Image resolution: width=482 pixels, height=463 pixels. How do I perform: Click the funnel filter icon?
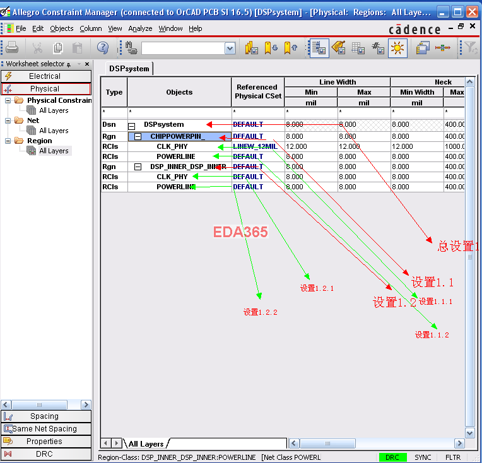click(471, 48)
